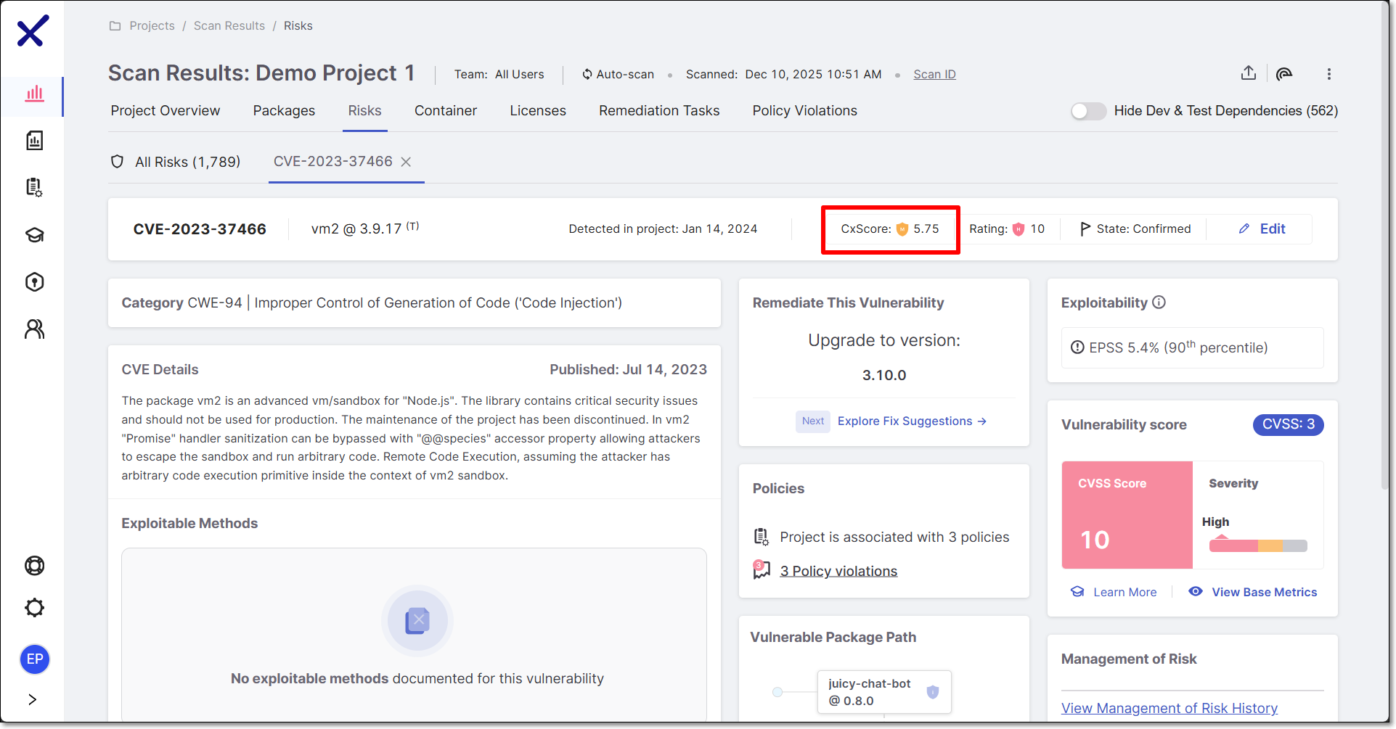The width and height of the screenshot is (1396, 729).
Task: Click Projects in the breadcrumb
Action: pyautogui.click(x=152, y=25)
